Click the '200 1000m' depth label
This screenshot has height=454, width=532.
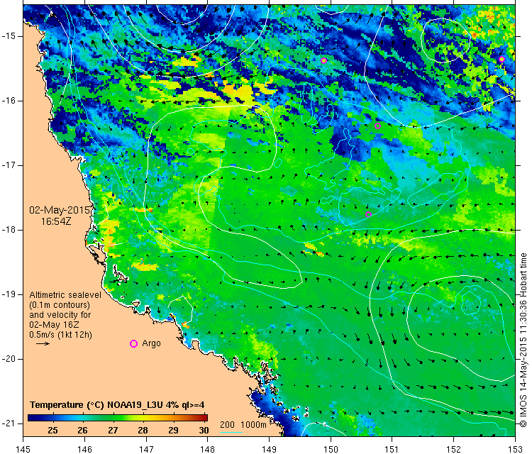243,424
